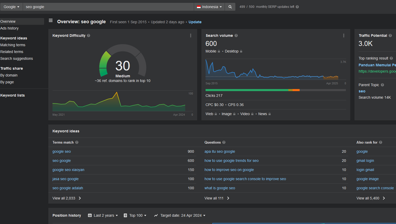
Task: Click the search volume trend chart
Action: tap(272, 69)
